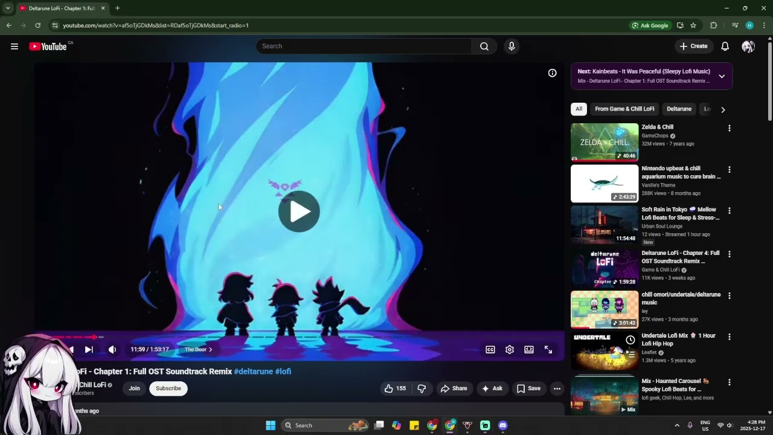Click the search magnifier button
773x435 pixels.
coord(484,47)
